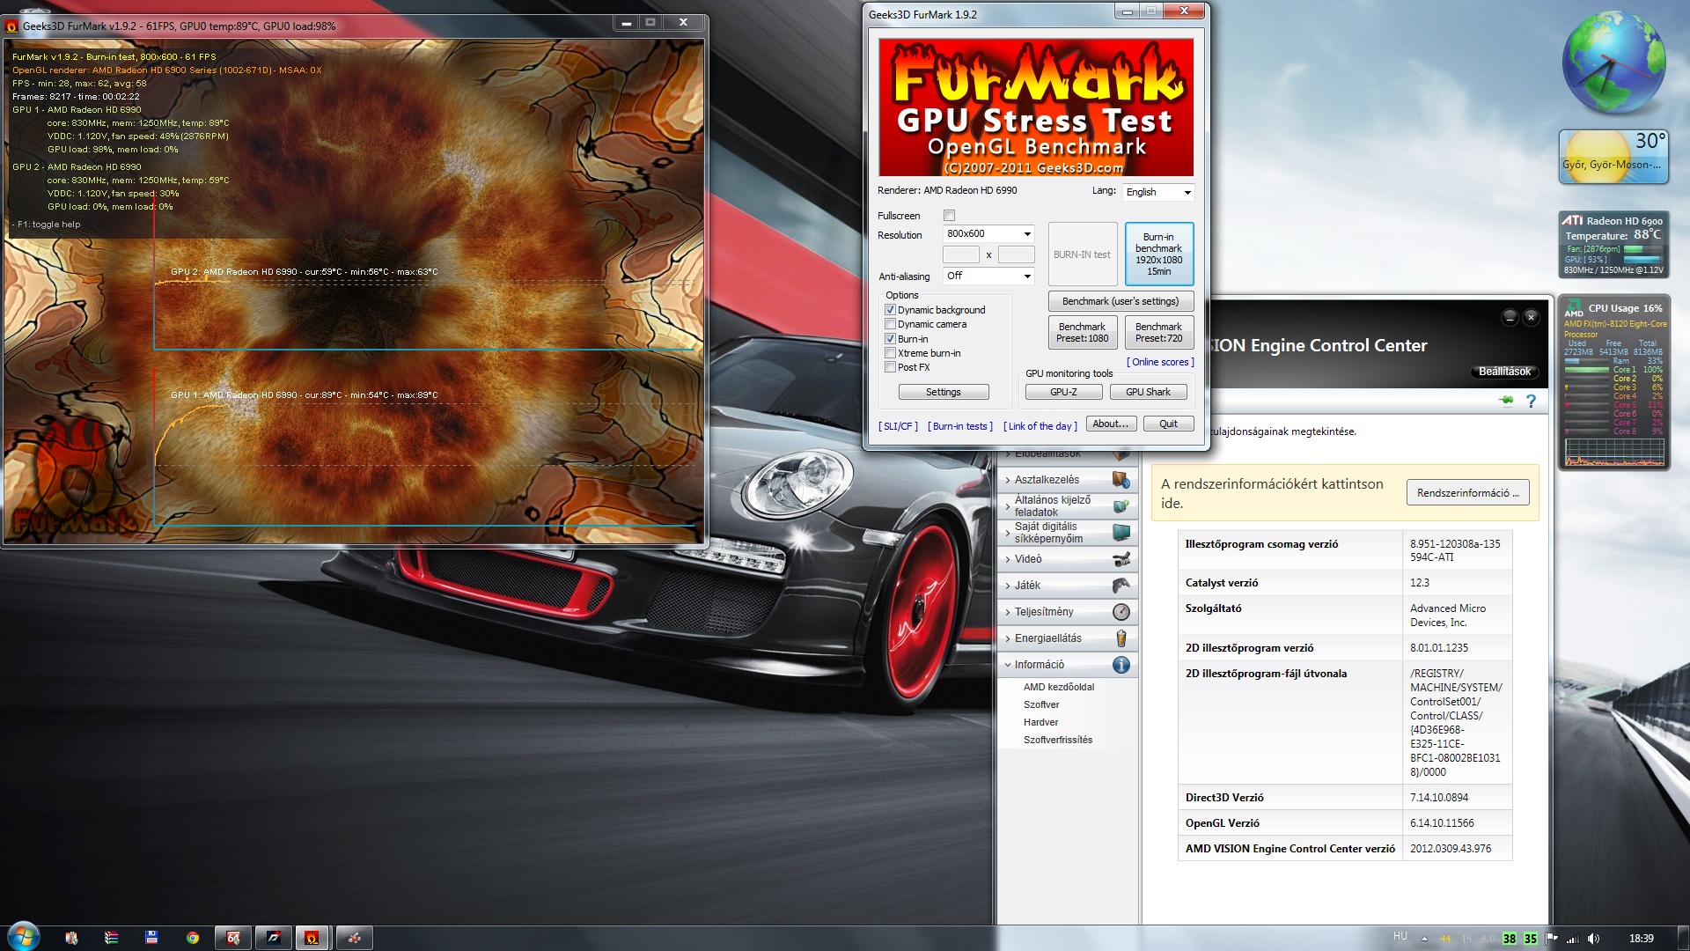The width and height of the screenshot is (1690, 951).
Task: Open the Szoftverfrissítés page
Action: pos(1058,740)
